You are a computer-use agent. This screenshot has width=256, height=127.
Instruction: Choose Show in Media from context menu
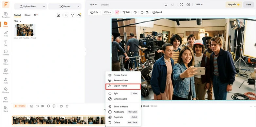coord(123,107)
